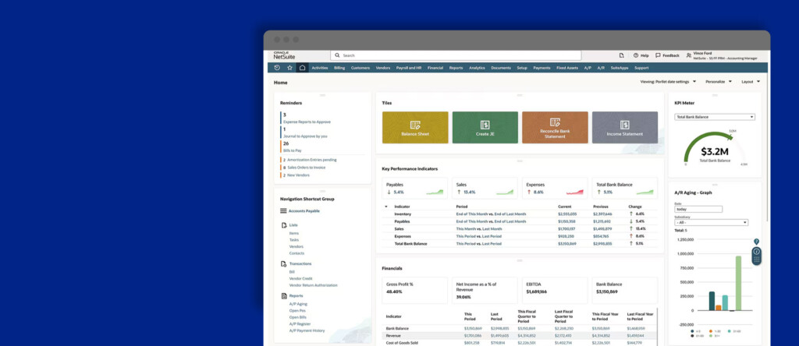Open the Reports menu in navbar
The width and height of the screenshot is (799, 346).
[456, 68]
